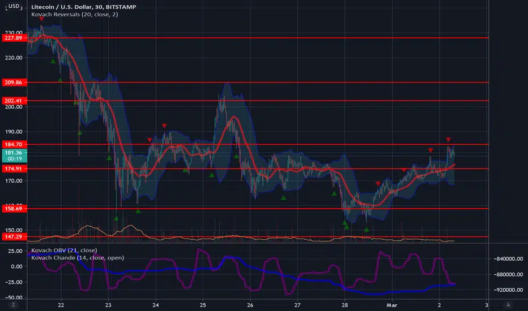Toggle the auto-scale A button
The height and width of the screenshot is (311, 528).
pyautogui.click(x=508, y=305)
